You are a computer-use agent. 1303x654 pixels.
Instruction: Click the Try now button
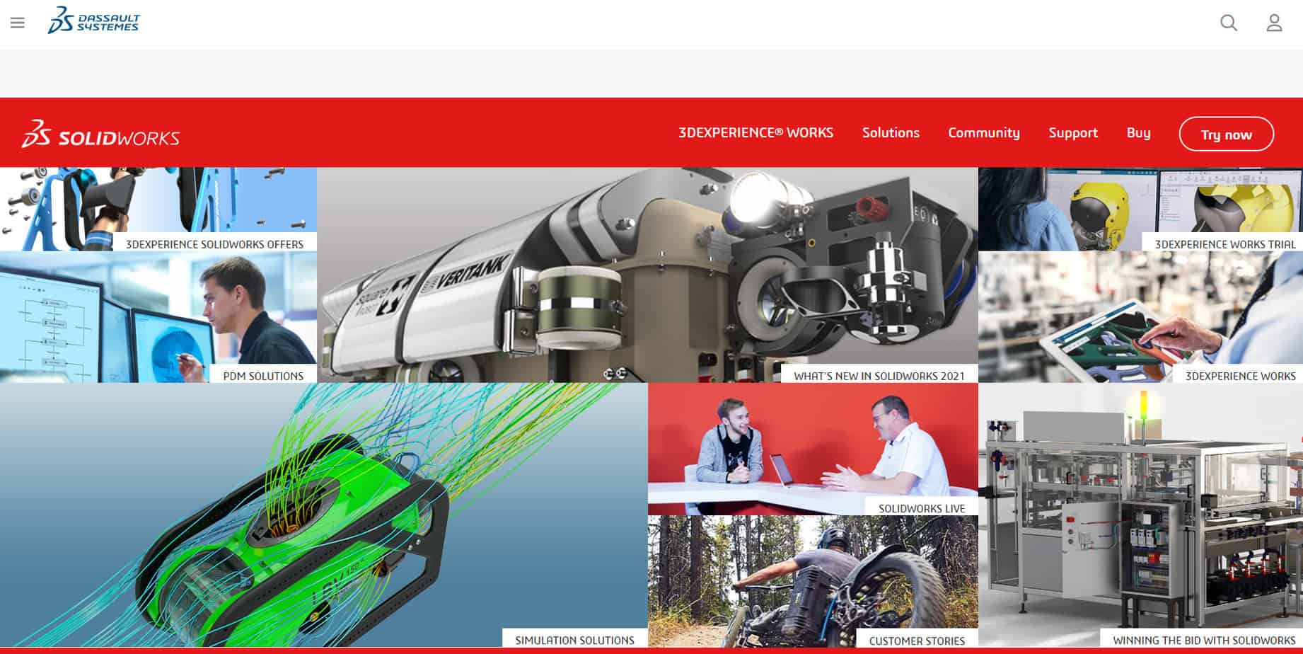pyautogui.click(x=1226, y=134)
